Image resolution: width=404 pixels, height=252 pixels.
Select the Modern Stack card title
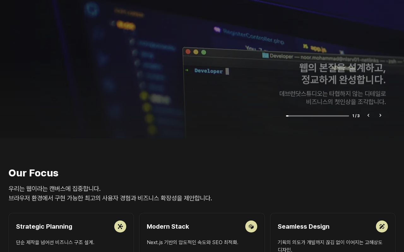168,226
